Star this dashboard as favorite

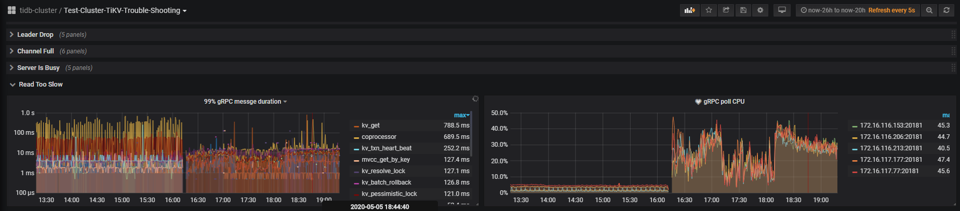point(709,10)
